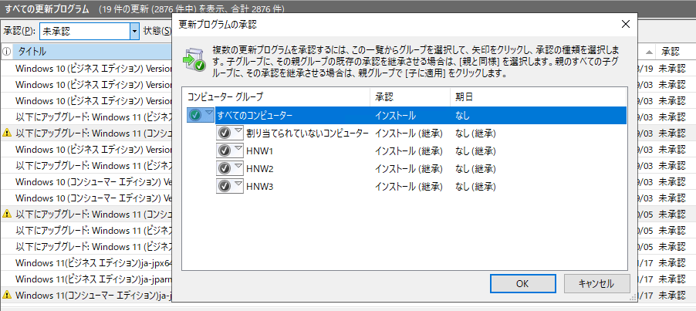Select the HNW2 row label
This screenshot has width=696, height=311.
259,168
